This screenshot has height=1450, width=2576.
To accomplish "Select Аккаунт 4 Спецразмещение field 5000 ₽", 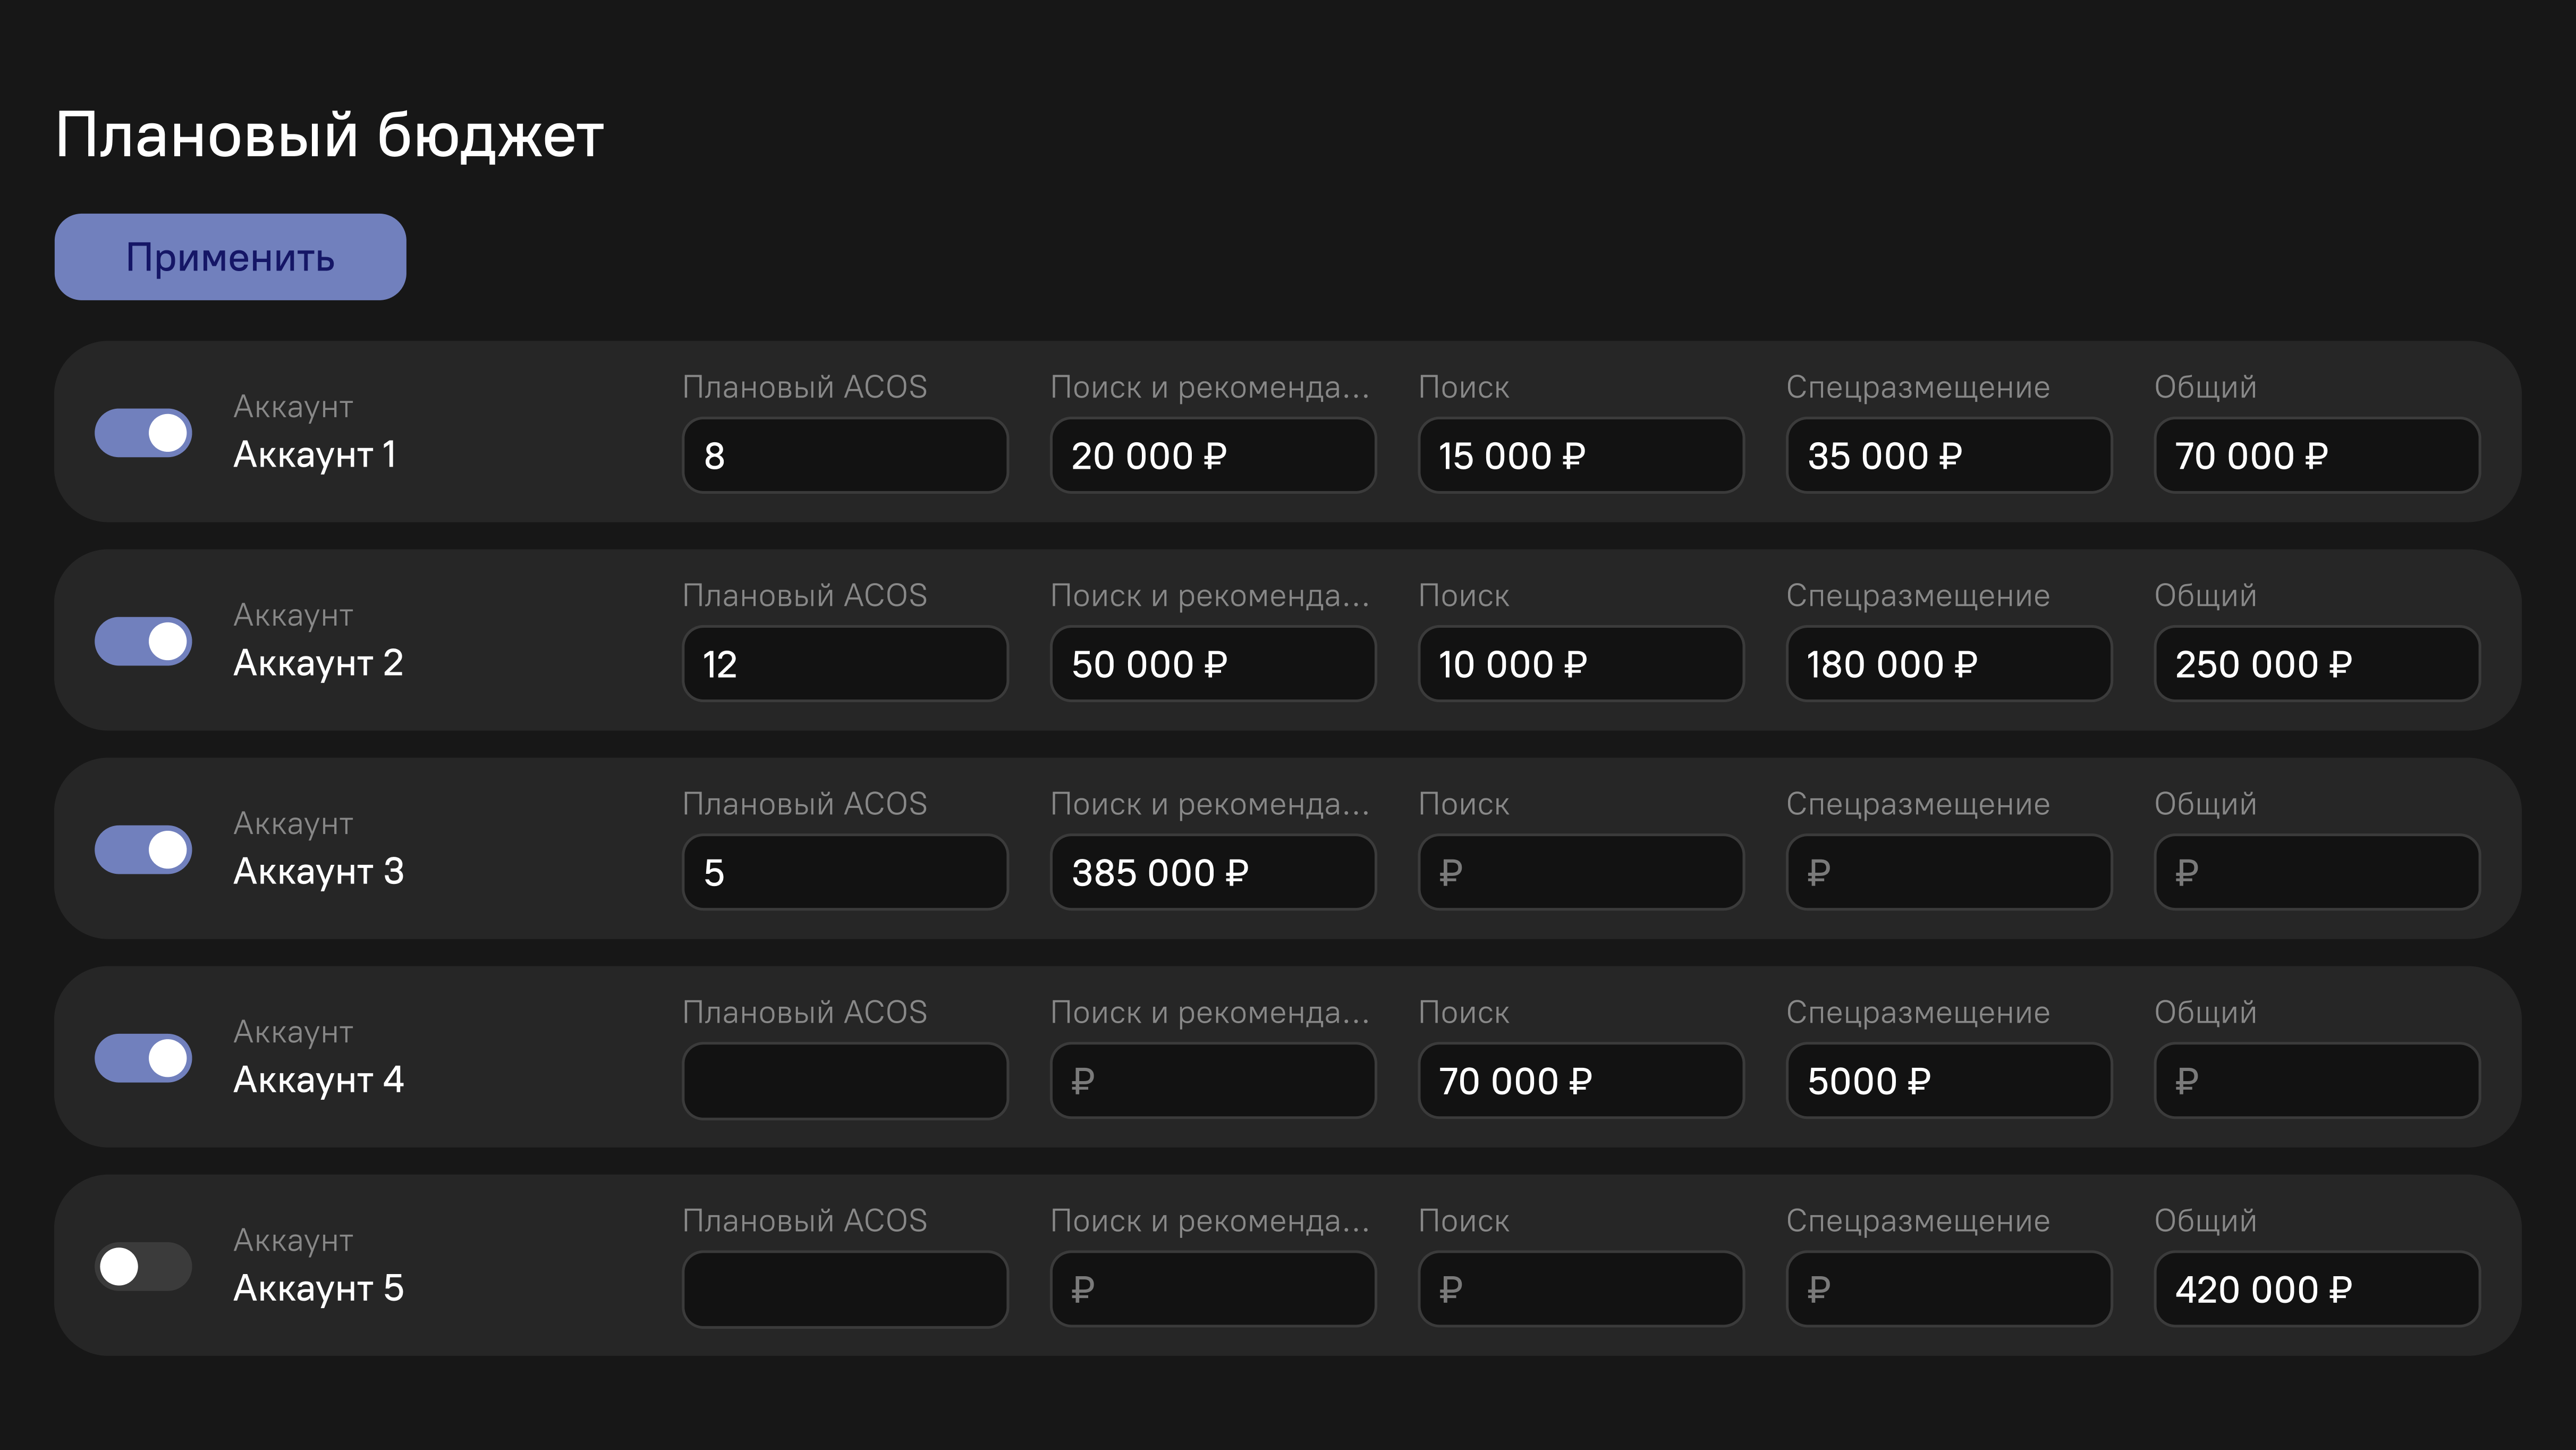I will 1948,1081.
